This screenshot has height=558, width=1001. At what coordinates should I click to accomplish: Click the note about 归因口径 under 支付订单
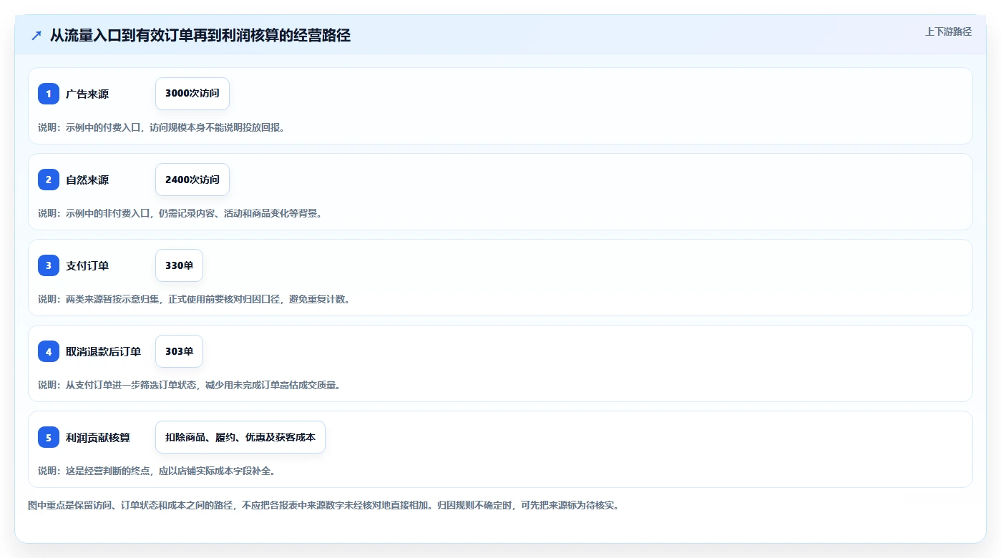point(194,299)
